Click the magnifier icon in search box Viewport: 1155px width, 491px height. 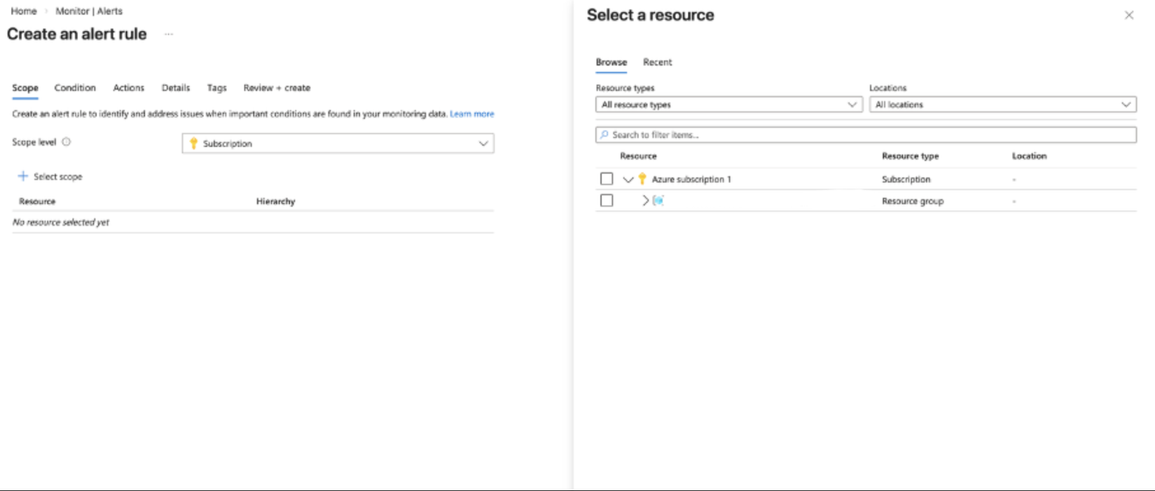click(x=604, y=135)
